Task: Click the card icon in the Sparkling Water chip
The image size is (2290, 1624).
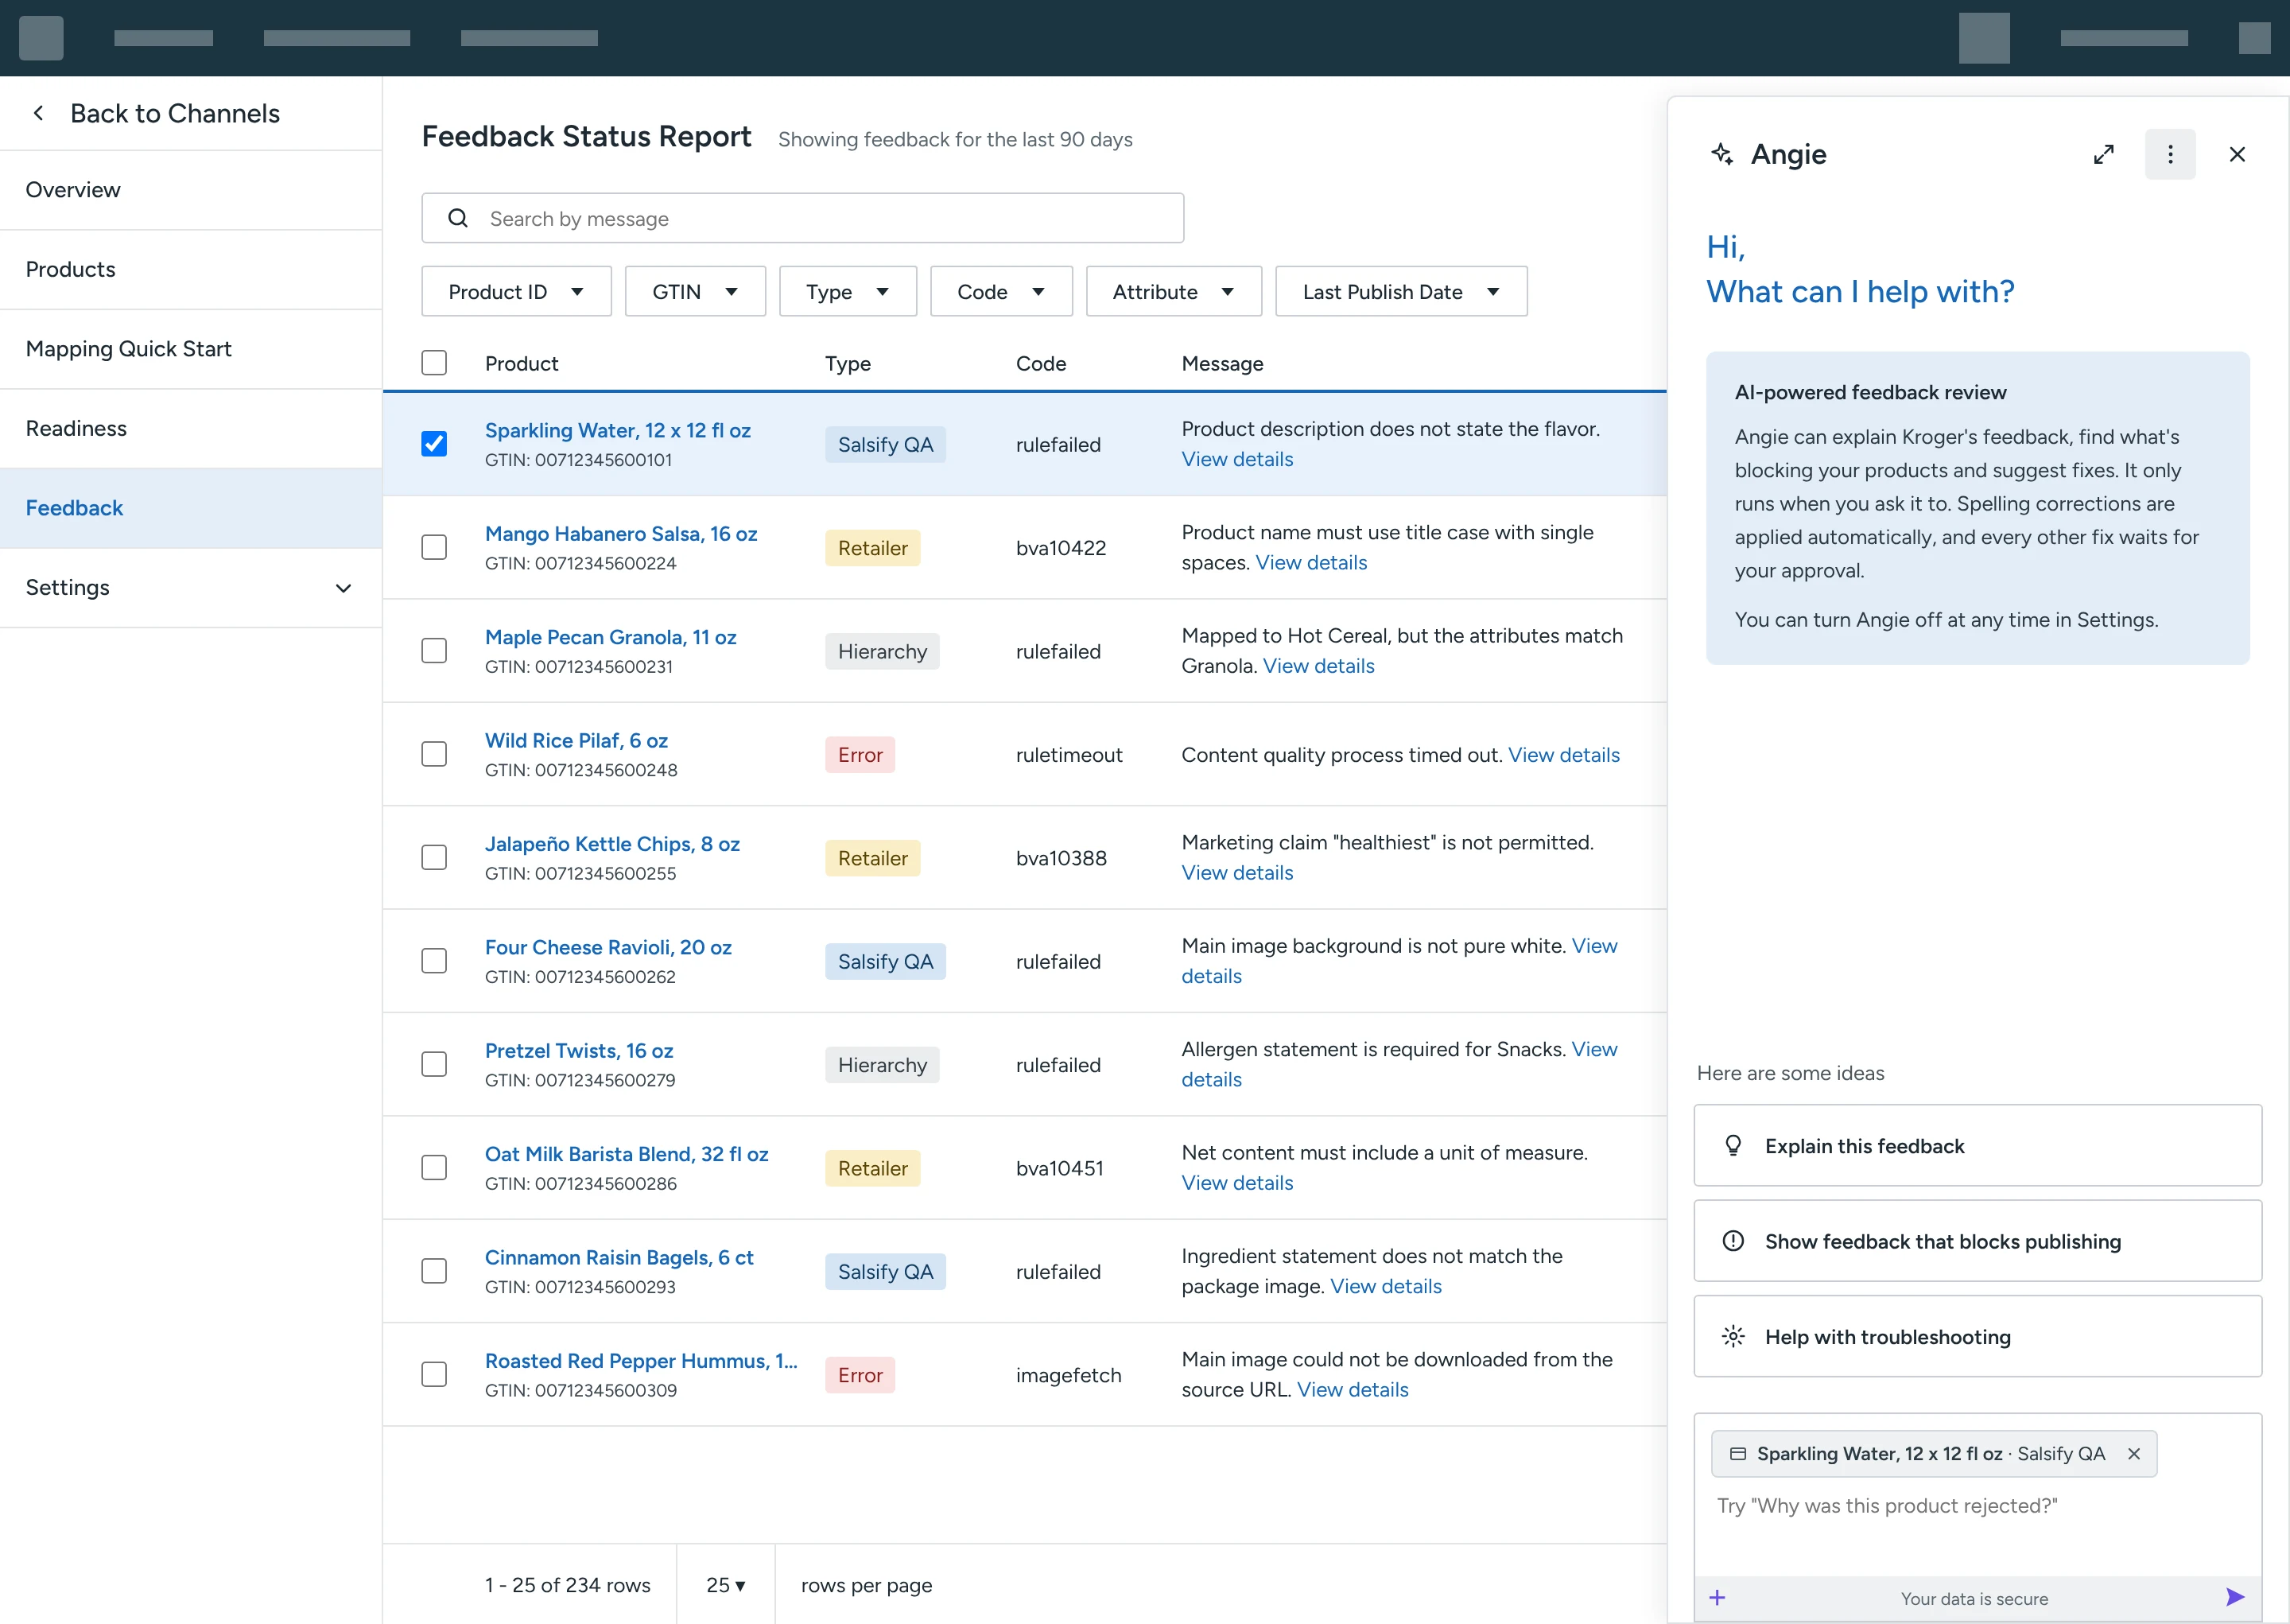Action: 1738,1454
